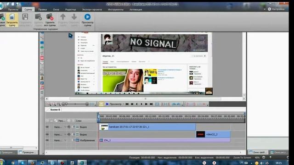The height and width of the screenshot is (165, 294).
Task: Click Zoom To Screen in the status bar
Action: click(242, 158)
